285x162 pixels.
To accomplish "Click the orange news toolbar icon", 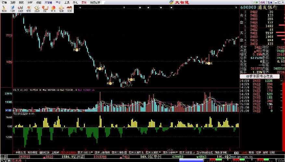I will point(29,8).
